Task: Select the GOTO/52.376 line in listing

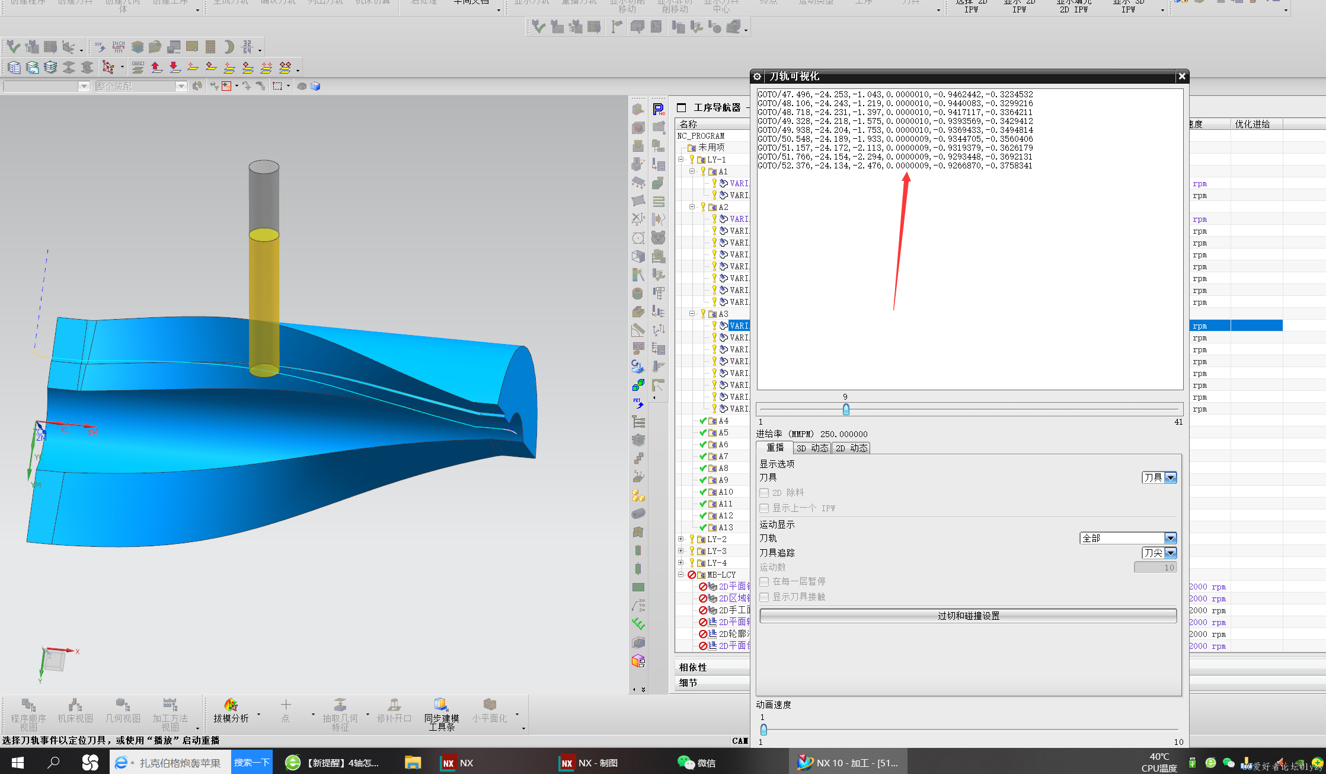Action: click(x=894, y=165)
